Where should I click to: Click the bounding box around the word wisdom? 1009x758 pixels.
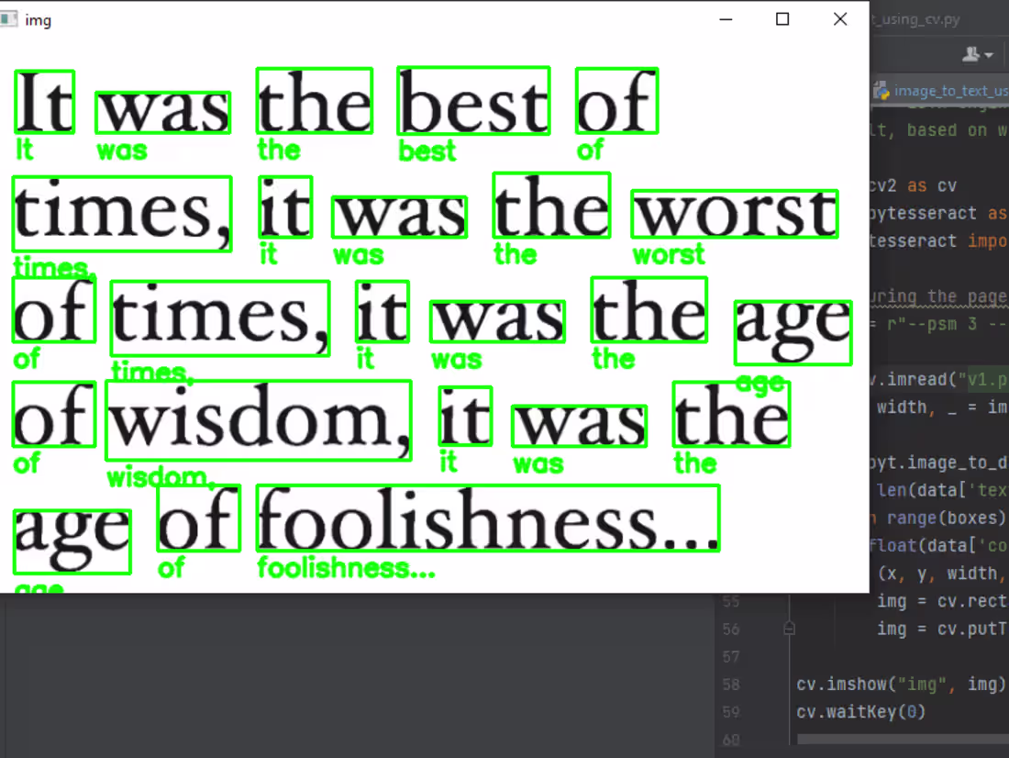260,420
